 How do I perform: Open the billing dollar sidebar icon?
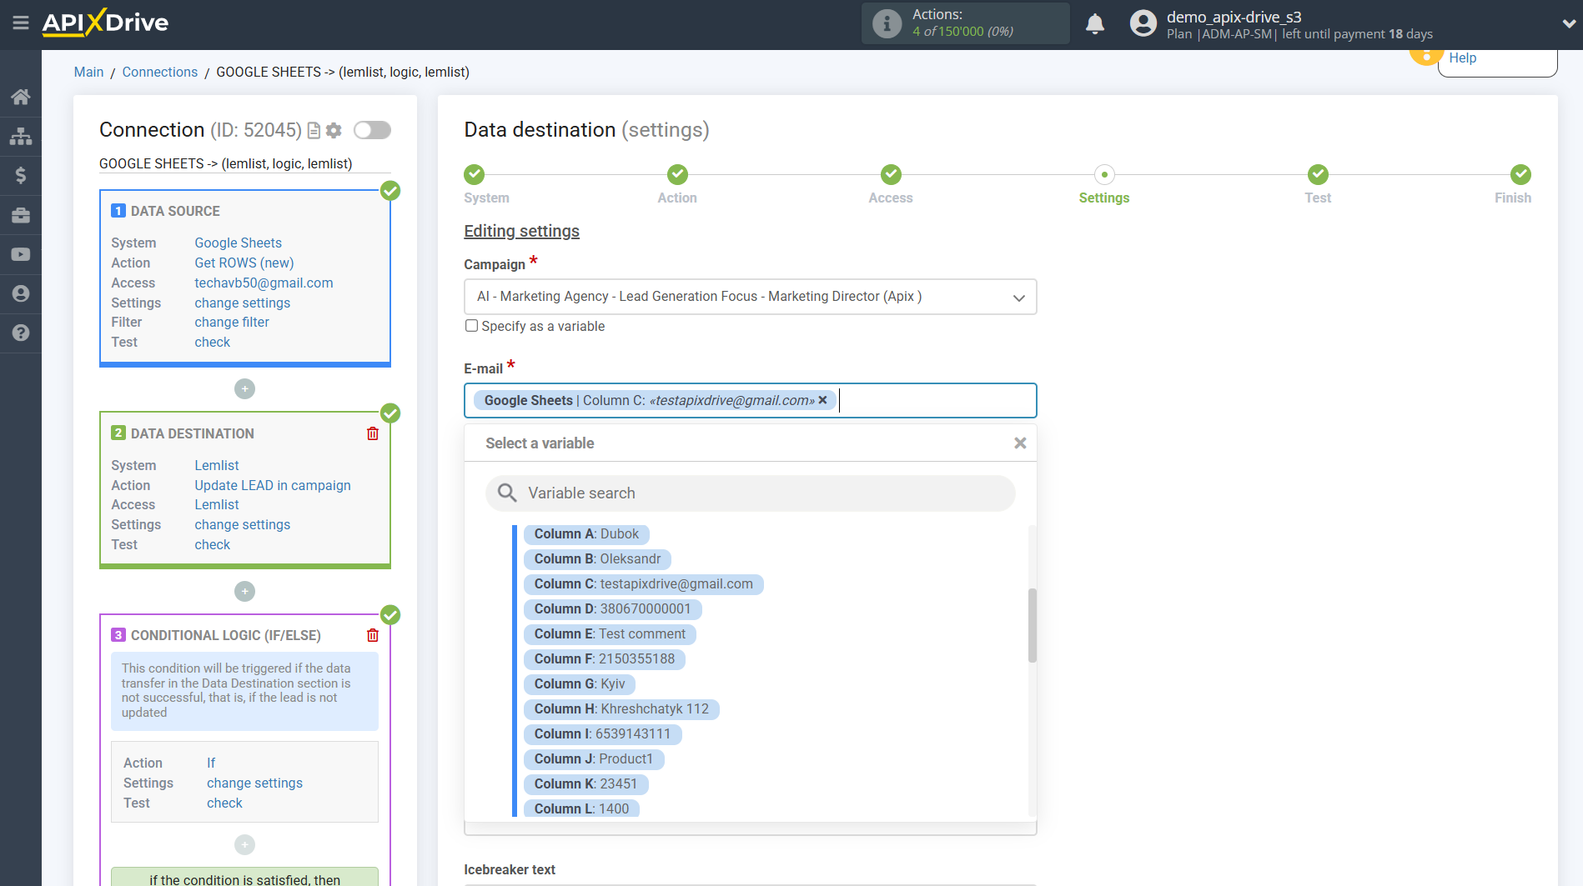(21, 175)
